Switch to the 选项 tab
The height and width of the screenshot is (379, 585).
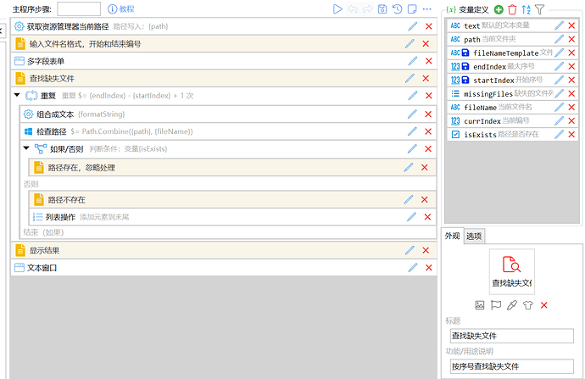click(473, 237)
